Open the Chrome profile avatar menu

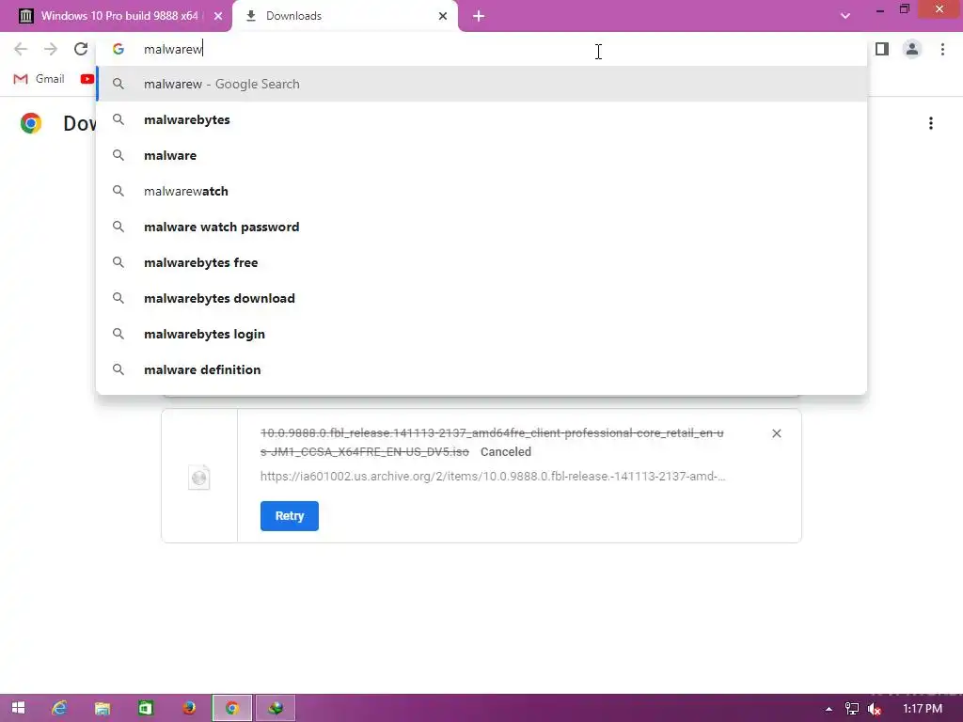[x=912, y=49]
